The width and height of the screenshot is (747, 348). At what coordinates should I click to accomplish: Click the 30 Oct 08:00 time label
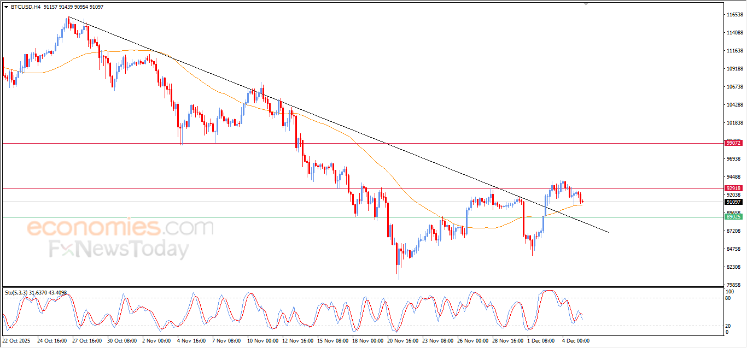tap(123, 341)
